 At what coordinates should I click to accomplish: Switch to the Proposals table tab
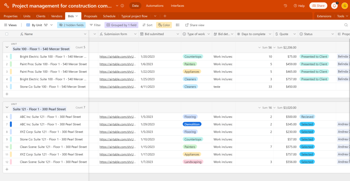[x=91, y=16]
